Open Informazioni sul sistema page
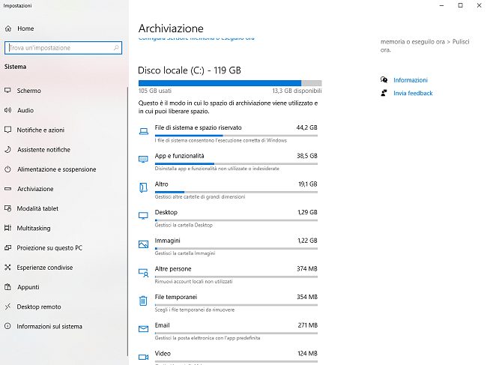The height and width of the screenshot is (365, 487). (49, 326)
